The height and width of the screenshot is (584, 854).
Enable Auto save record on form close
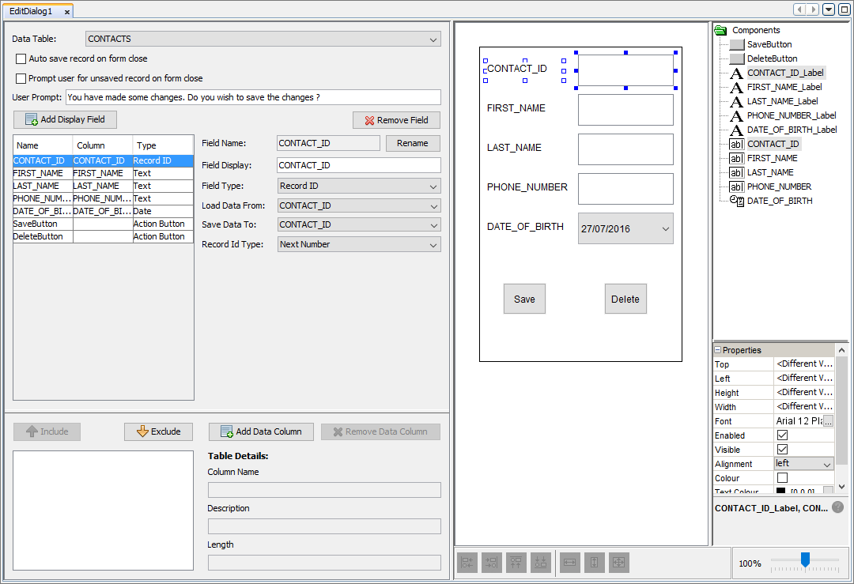coord(21,58)
